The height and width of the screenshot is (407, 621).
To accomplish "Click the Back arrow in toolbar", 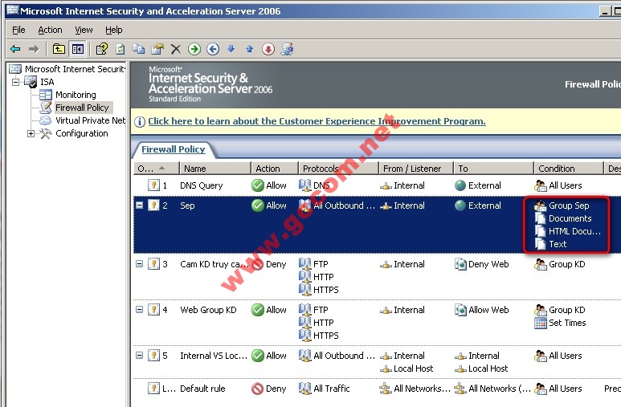I will coord(15,49).
